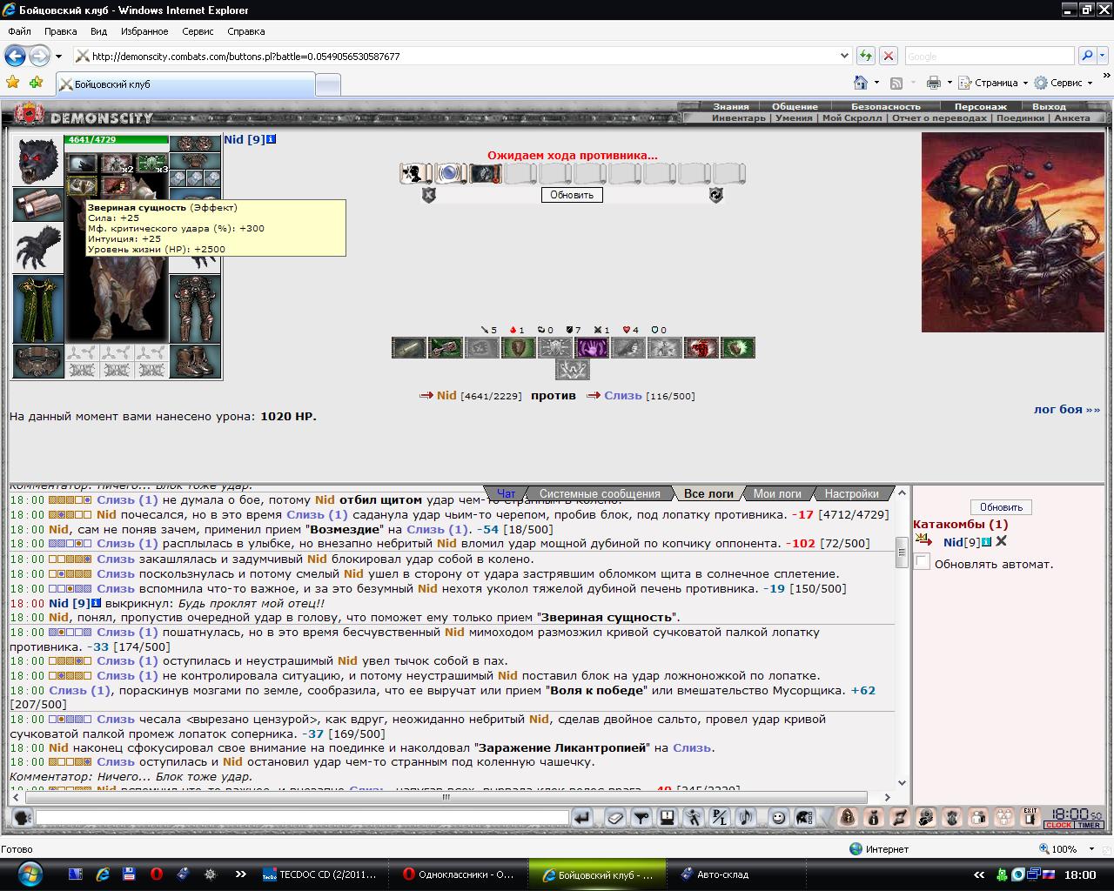Image resolution: width=1114 pixels, height=891 pixels.
Task: Click the crossed swords icon beside Nid in Катакомбы list
Action: [1001, 542]
